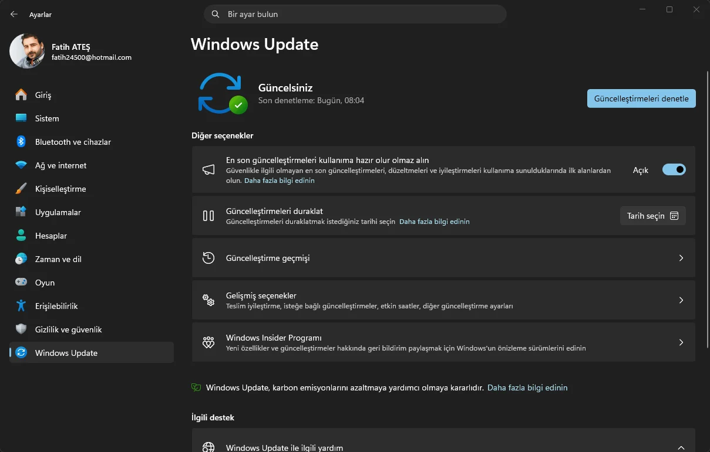Click the megaphone icon for latest updates
The image size is (710, 452).
pyautogui.click(x=208, y=170)
